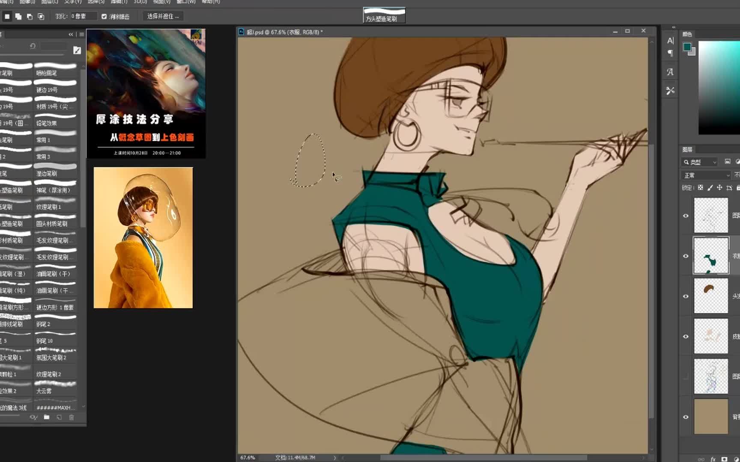Viewport: 740px width, 462px height.
Task: Select the New Selection mode icon
Action: click(7, 16)
